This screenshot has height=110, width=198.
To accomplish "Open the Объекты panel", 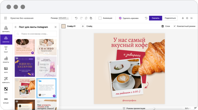I will click(x=6, y=60).
